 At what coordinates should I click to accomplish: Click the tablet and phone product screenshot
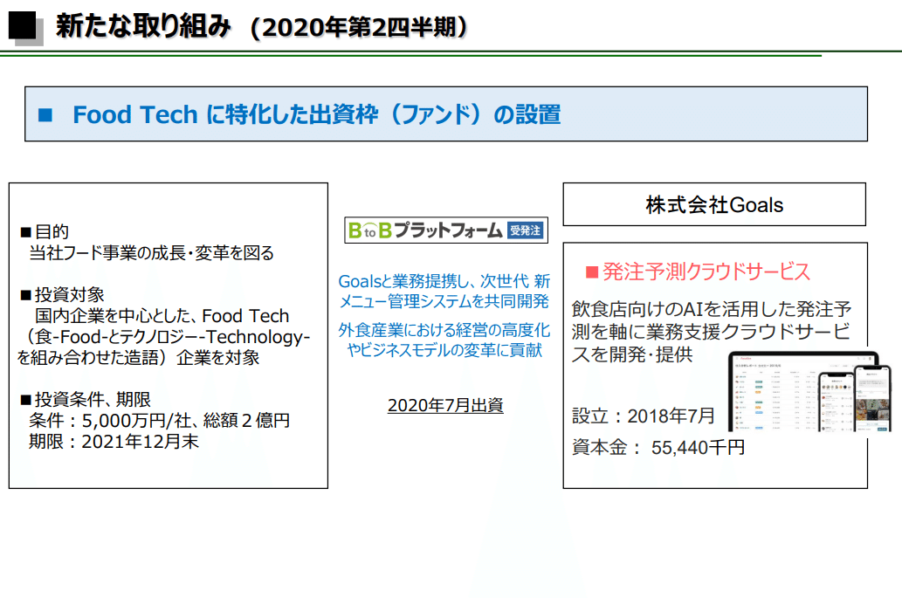click(809, 392)
